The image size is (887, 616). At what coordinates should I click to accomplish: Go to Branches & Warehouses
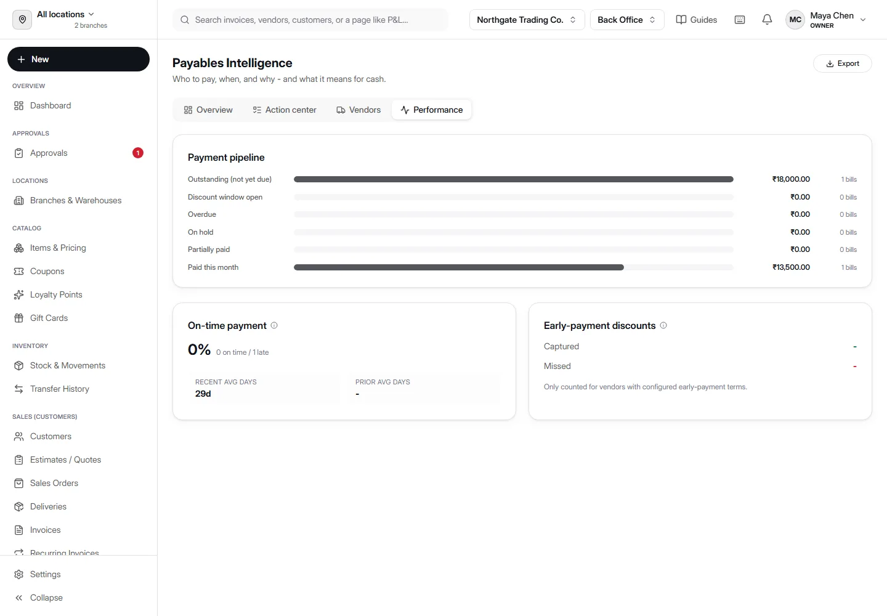(x=78, y=200)
